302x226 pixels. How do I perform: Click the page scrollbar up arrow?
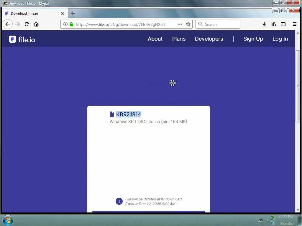tap(298, 33)
